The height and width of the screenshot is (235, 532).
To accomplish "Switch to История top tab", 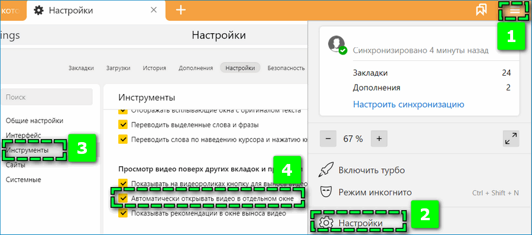I will [x=154, y=68].
